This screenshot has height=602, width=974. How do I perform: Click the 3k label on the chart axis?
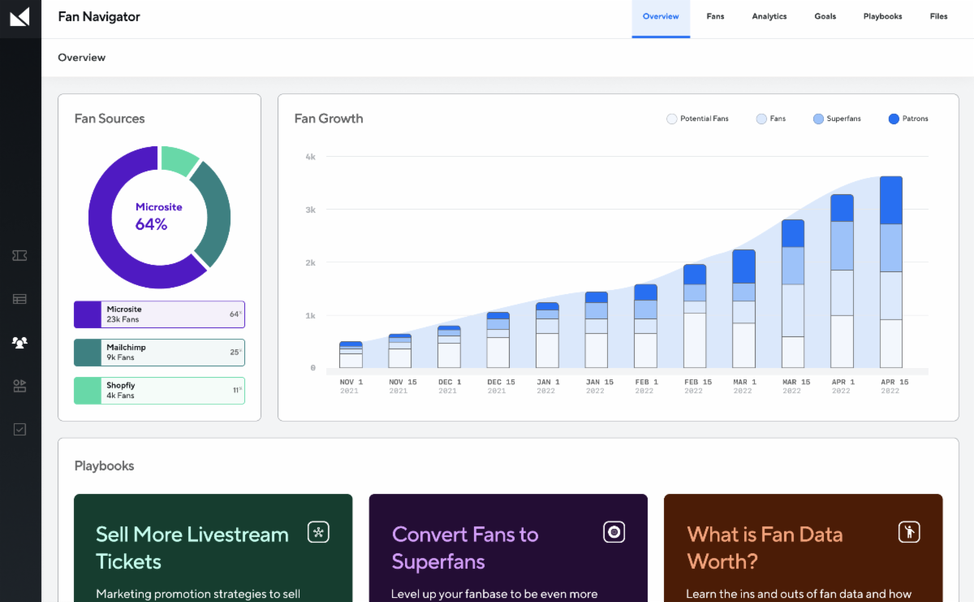pyautogui.click(x=310, y=210)
